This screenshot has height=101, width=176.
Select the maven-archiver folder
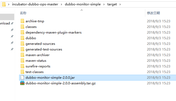click(x=37, y=55)
